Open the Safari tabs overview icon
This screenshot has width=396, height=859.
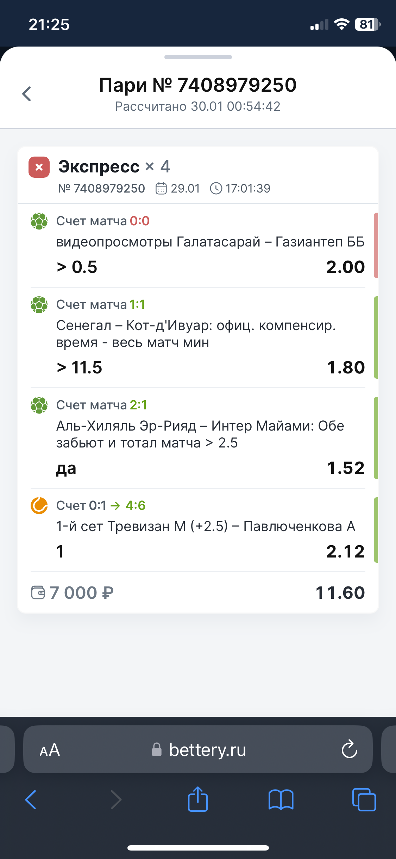point(364,799)
